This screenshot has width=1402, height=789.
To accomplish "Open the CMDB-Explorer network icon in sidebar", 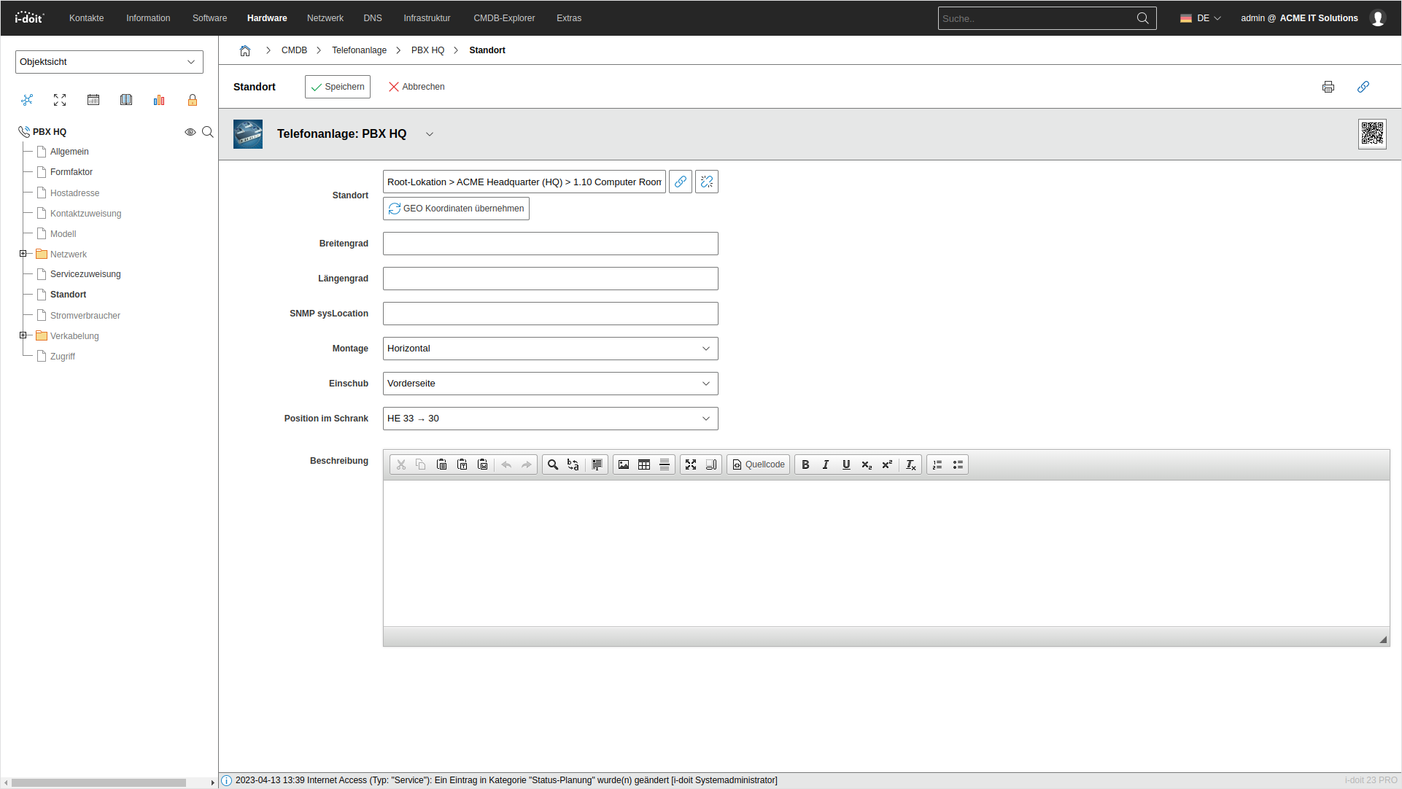I will pyautogui.click(x=27, y=100).
